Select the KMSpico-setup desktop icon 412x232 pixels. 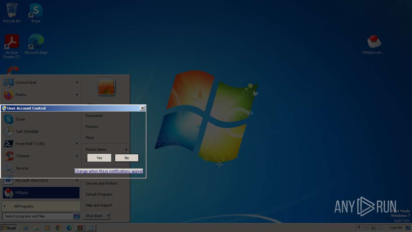click(374, 44)
